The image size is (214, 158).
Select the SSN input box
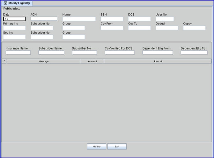click(112, 19)
